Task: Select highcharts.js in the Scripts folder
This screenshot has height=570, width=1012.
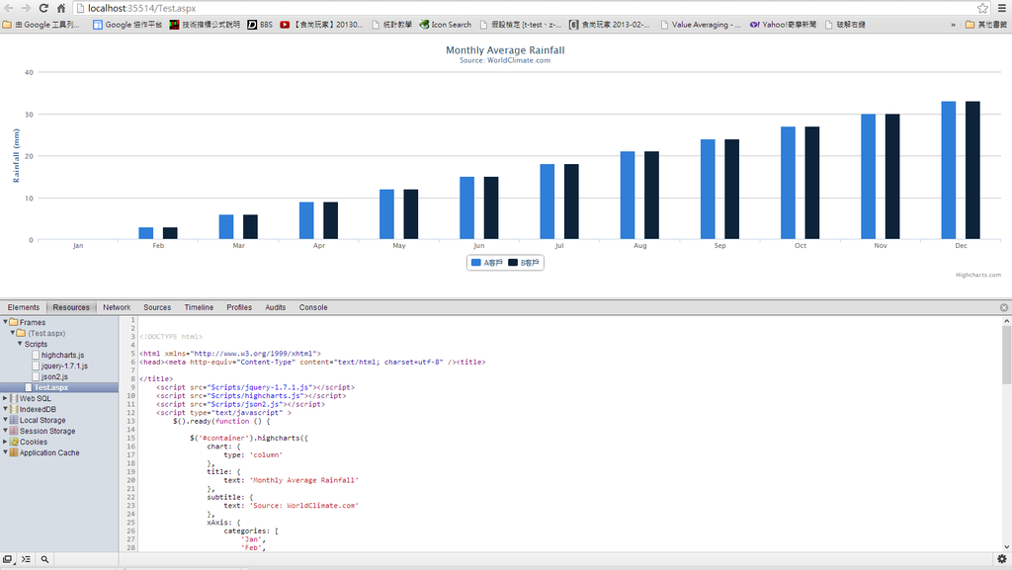Action: (62, 355)
